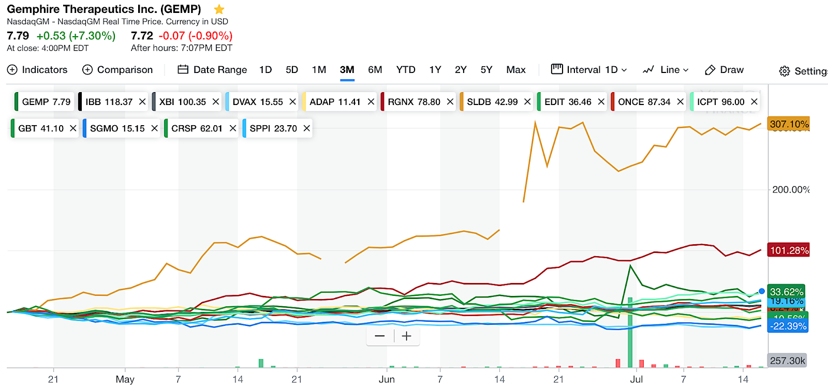Viewport: 828px width, 388px height.
Task: Click the Line chart type icon
Action: (648, 70)
